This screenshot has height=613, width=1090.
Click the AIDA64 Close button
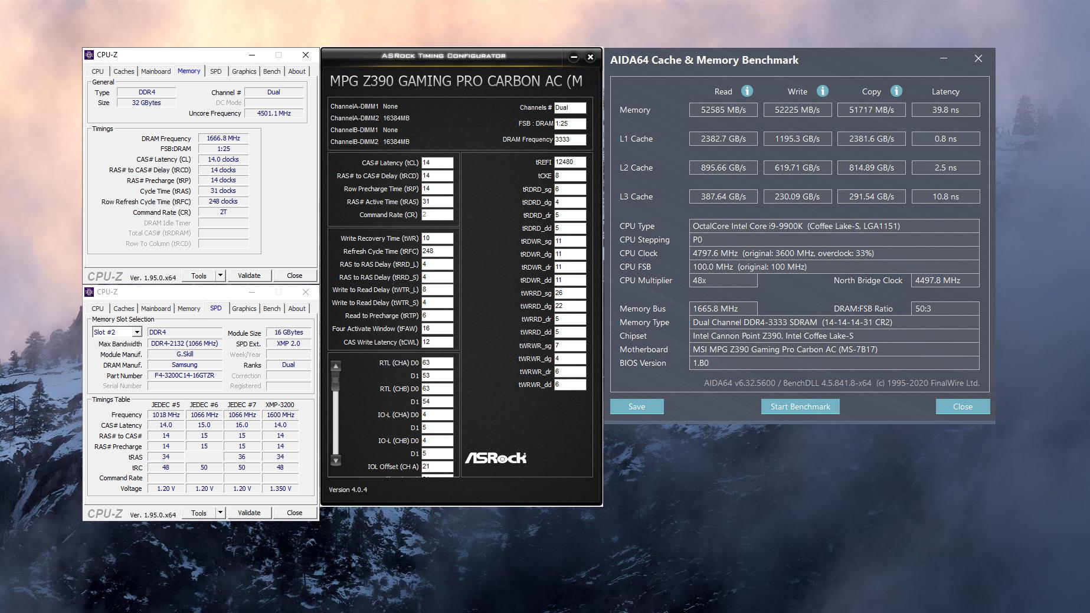963,407
